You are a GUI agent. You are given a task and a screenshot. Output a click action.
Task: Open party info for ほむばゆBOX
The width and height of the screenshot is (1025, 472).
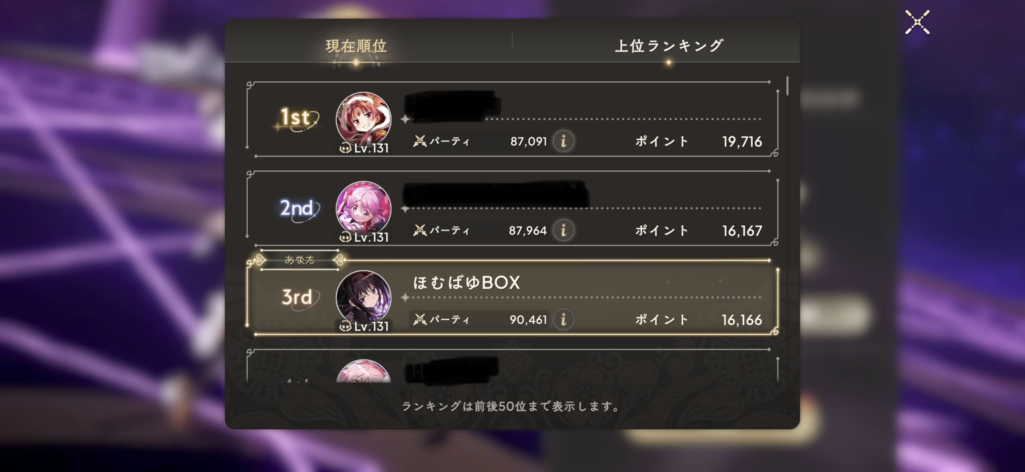(563, 319)
